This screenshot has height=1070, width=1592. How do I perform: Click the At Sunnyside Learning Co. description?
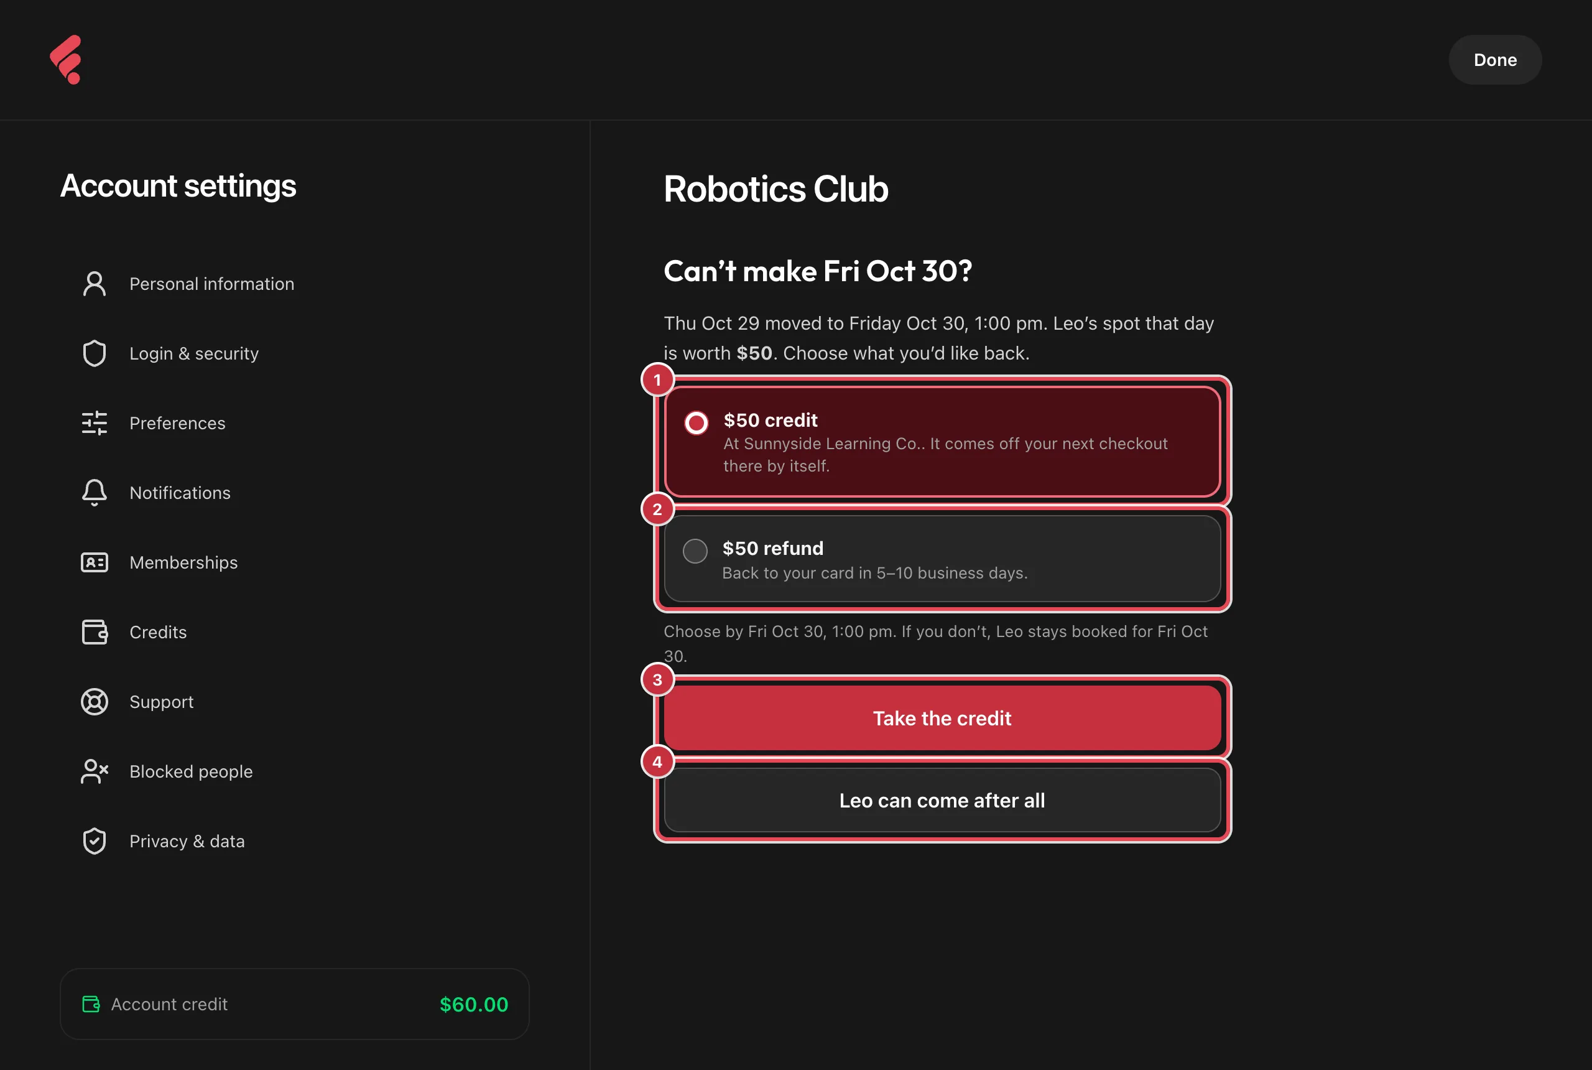click(x=945, y=455)
